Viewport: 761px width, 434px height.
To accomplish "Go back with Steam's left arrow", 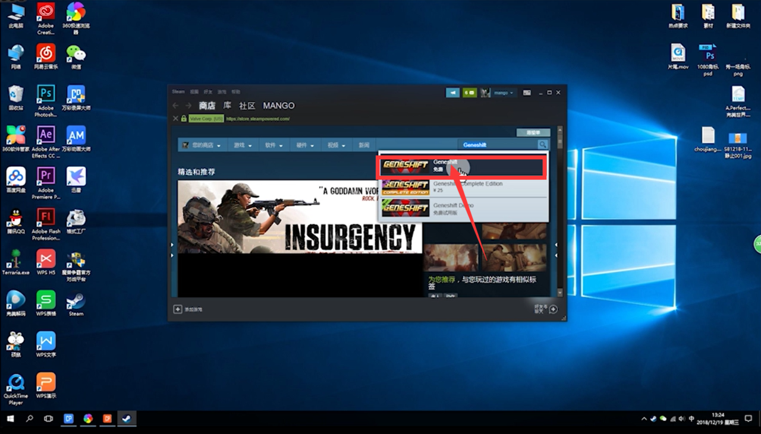I will 175,106.
